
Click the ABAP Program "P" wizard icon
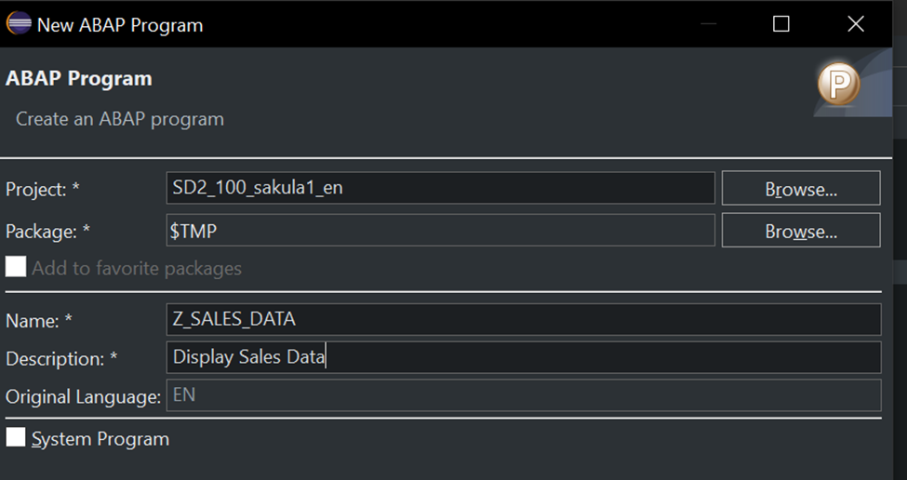coord(838,87)
